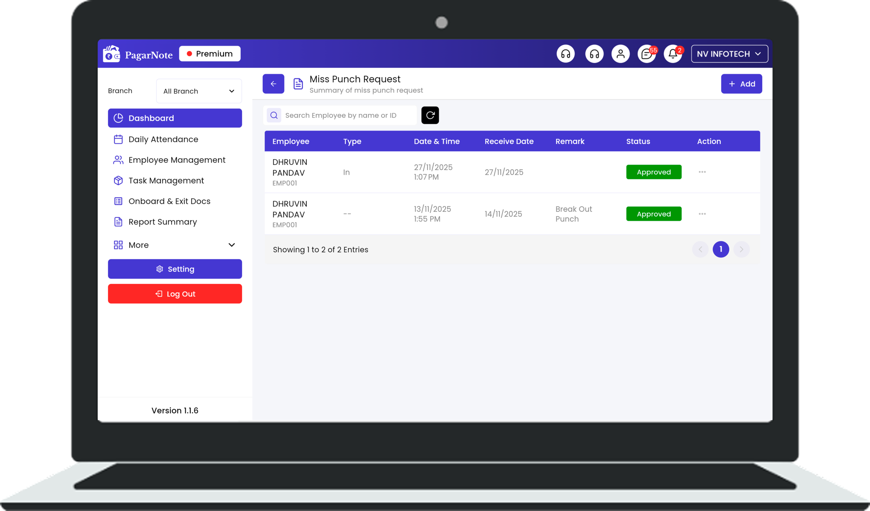870x511 pixels.
Task: Click the second headphone icon
Action: click(594, 54)
